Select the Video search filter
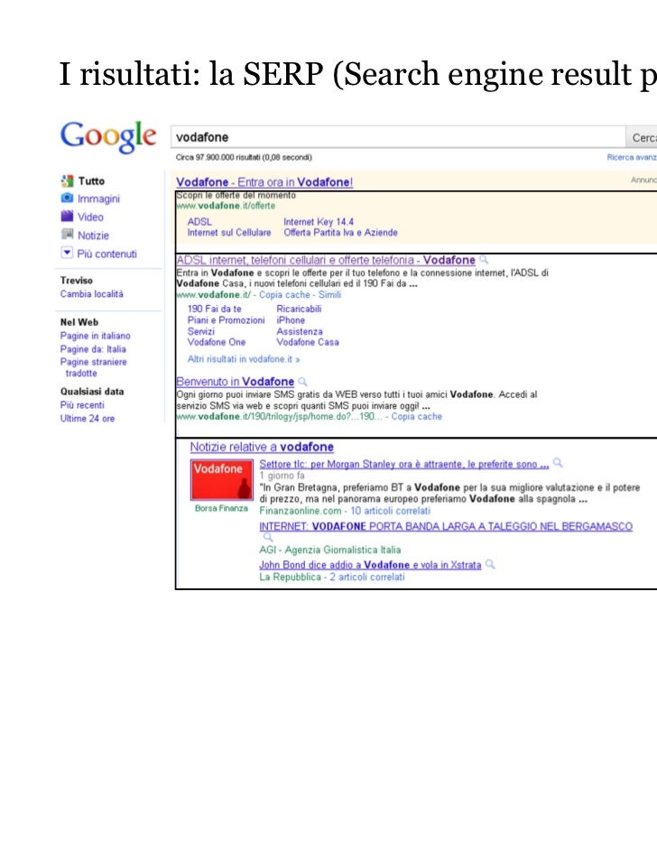The width and height of the screenshot is (657, 851). pos(90,217)
